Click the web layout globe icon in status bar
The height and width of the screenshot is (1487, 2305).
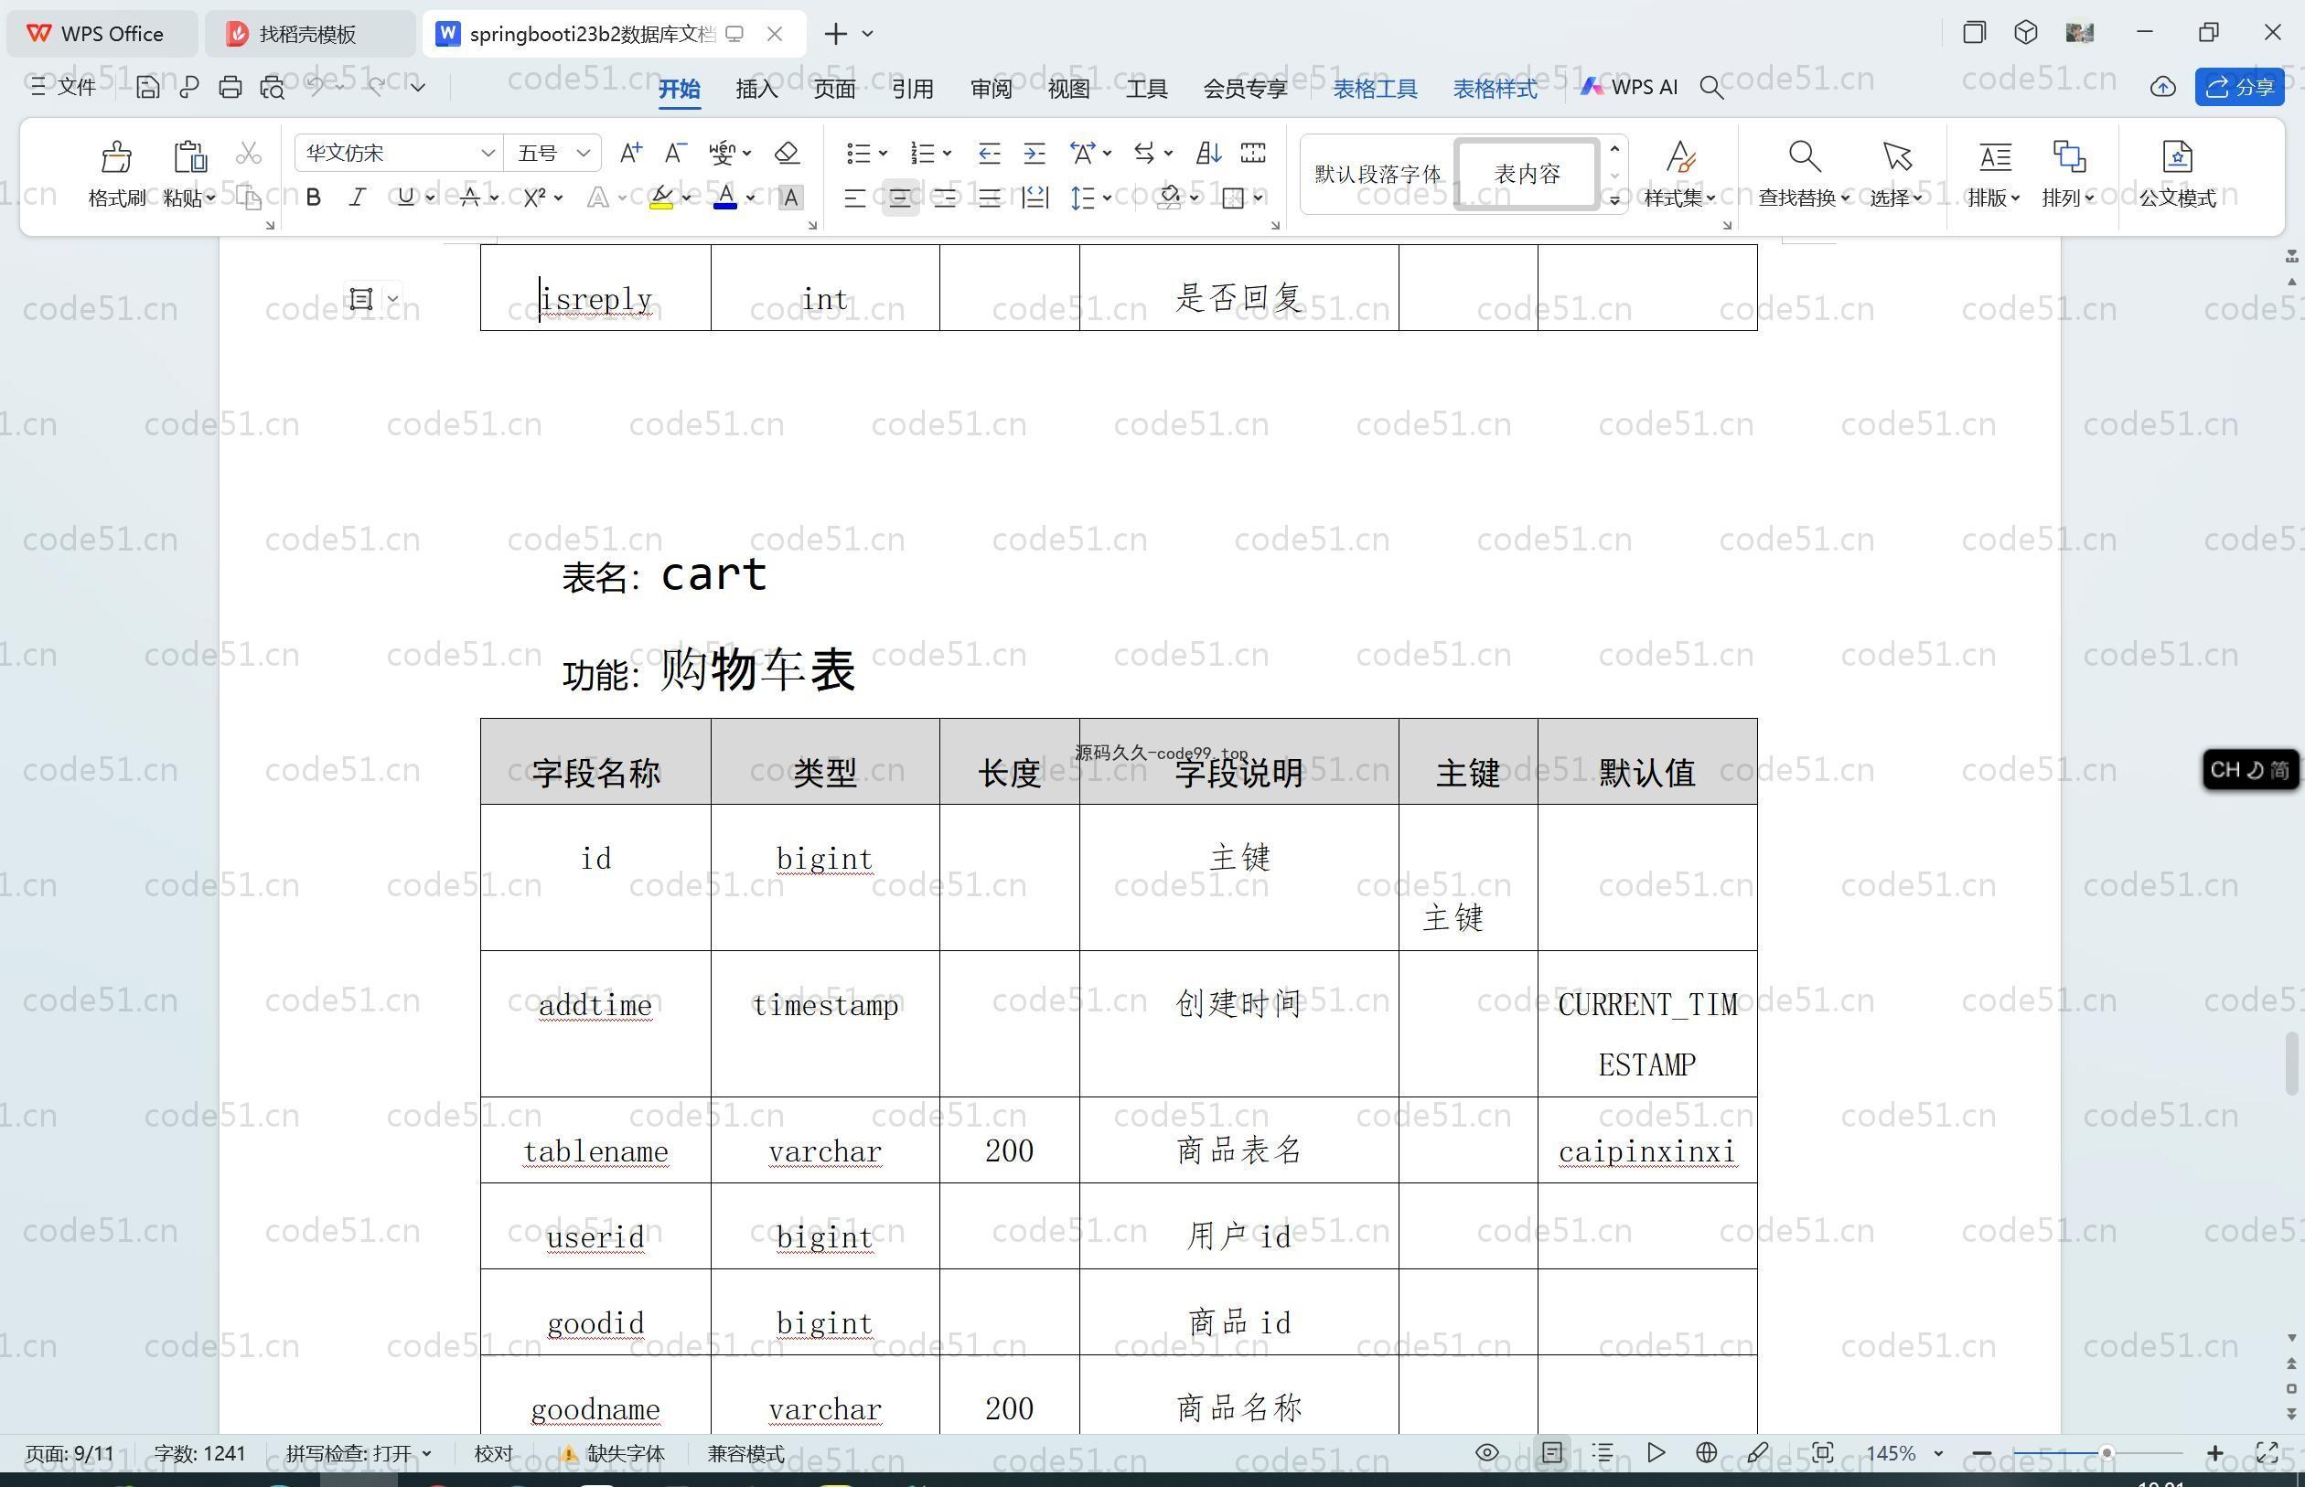point(1706,1452)
